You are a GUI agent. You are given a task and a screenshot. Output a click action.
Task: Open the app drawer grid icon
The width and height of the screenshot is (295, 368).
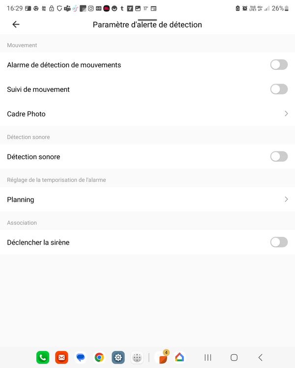(137, 358)
